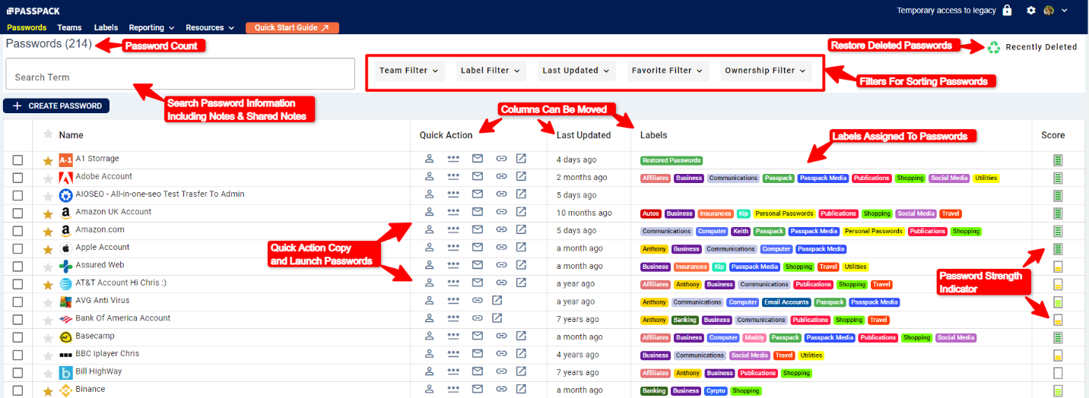Screen dimensions: 1089x398
Task: Select checkbox for Apple Account
Action: [x=18, y=248]
